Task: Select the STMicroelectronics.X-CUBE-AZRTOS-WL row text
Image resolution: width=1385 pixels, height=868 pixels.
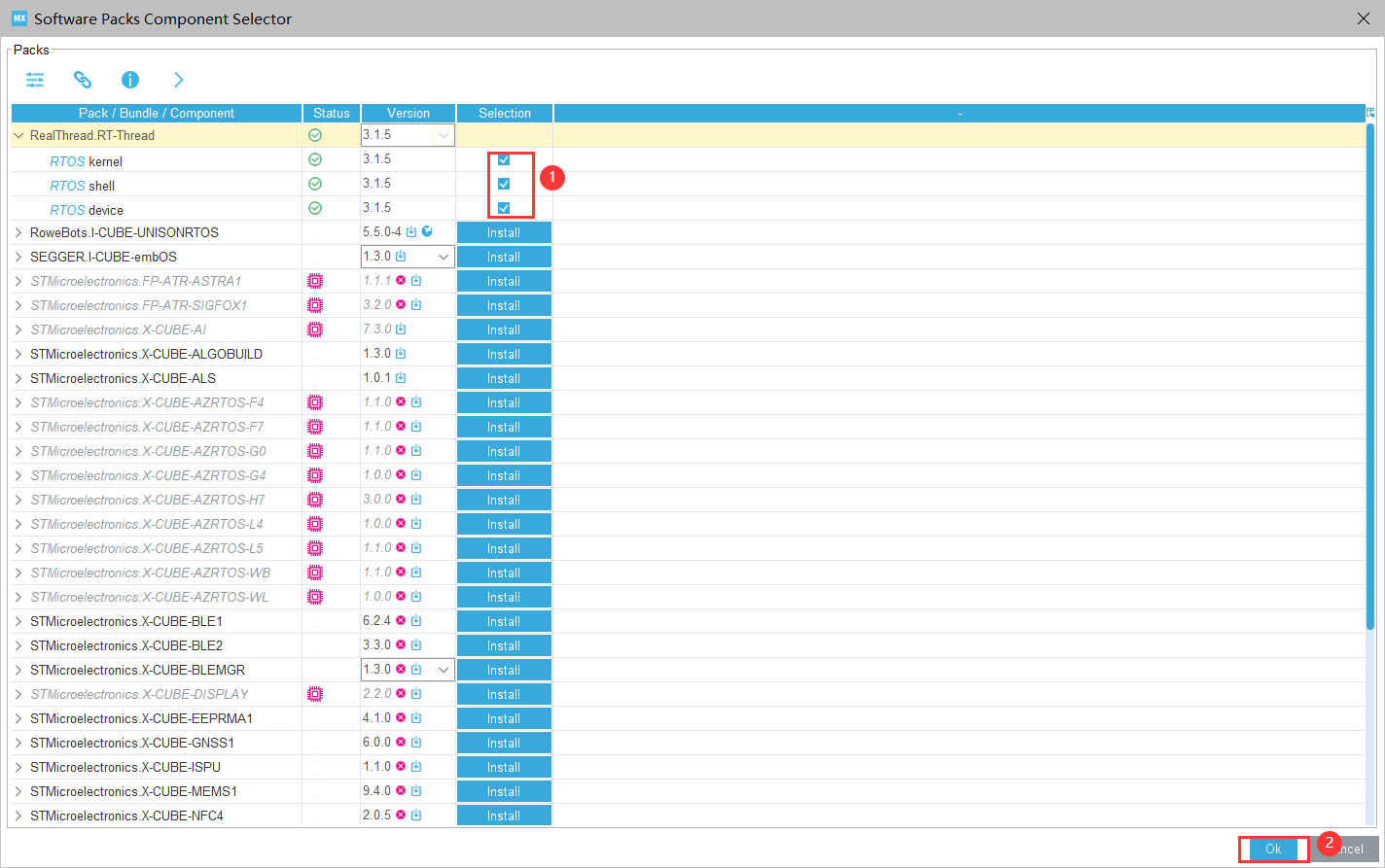Action: coord(150,597)
